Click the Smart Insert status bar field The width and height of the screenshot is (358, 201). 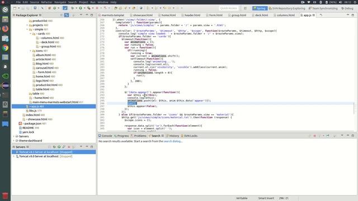click(266, 198)
